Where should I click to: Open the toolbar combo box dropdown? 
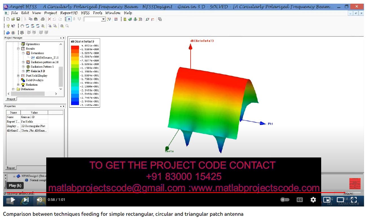click(x=103, y=19)
